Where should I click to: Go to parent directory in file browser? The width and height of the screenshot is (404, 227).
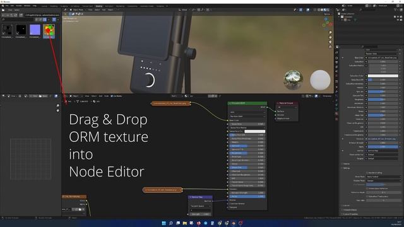(12, 15)
